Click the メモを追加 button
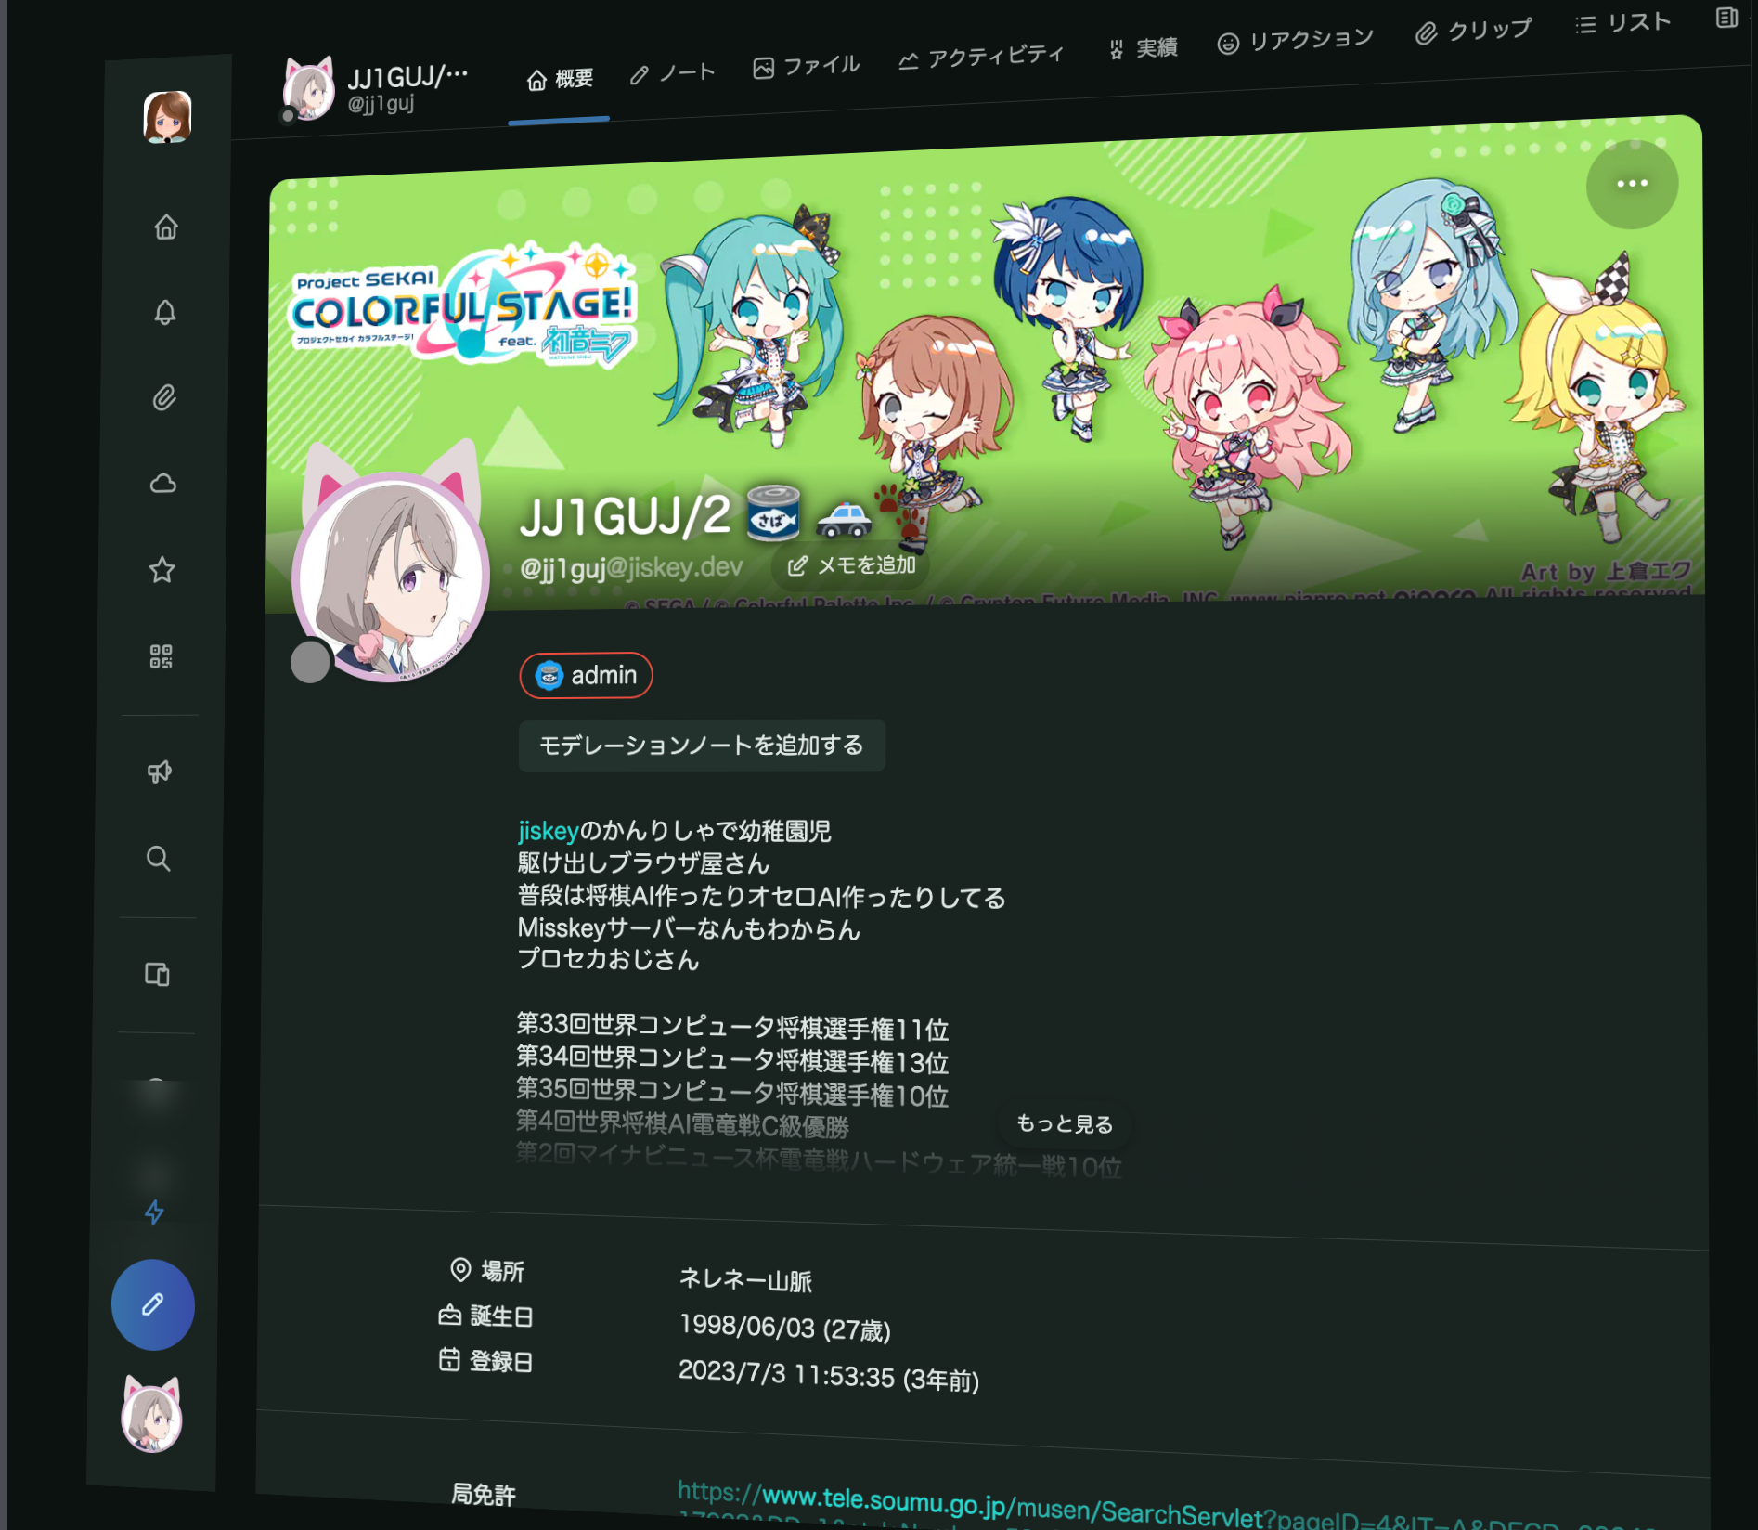 (851, 565)
